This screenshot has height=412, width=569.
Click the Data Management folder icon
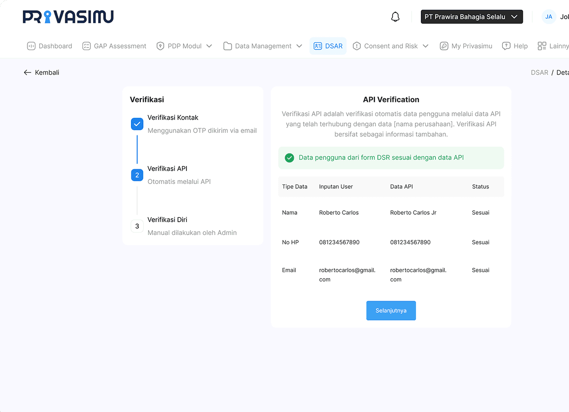[x=228, y=46]
